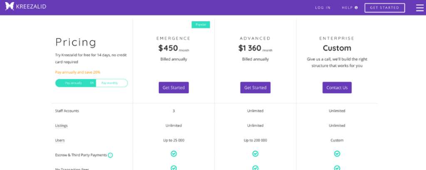Click the Users feature label
Image resolution: width=426 pixels, height=170 pixels.
click(x=60, y=140)
